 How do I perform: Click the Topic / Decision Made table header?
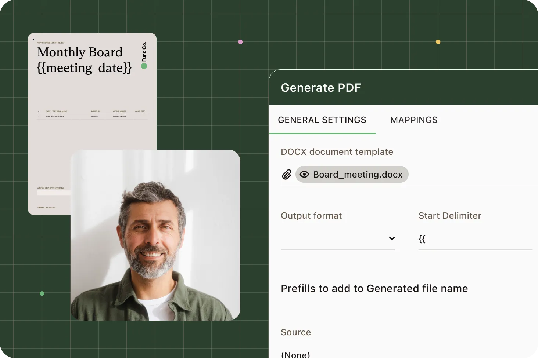[x=56, y=111]
